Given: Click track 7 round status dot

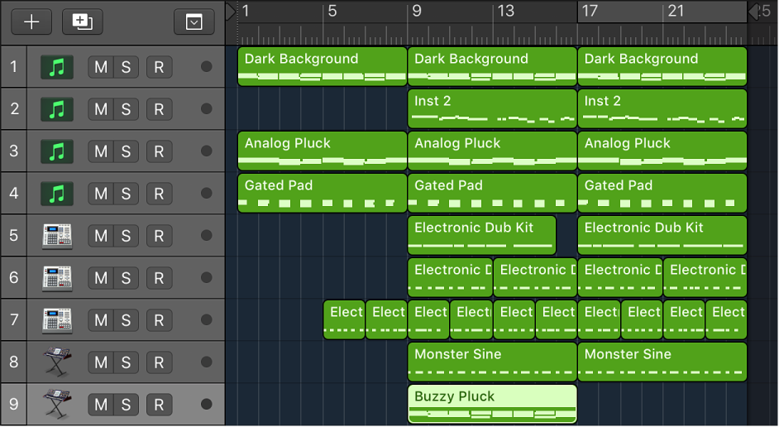Looking at the screenshot, I should [x=206, y=320].
